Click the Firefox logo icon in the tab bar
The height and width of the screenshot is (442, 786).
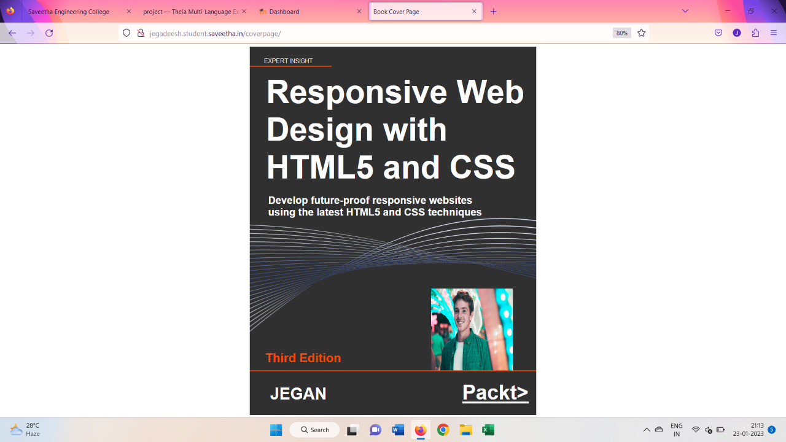pos(10,11)
